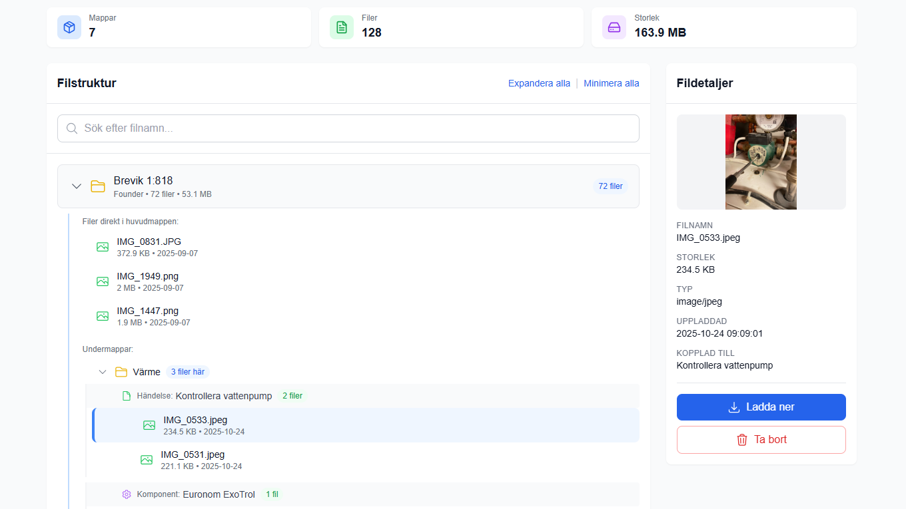Click Expandera alla link

(x=539, y=83)
